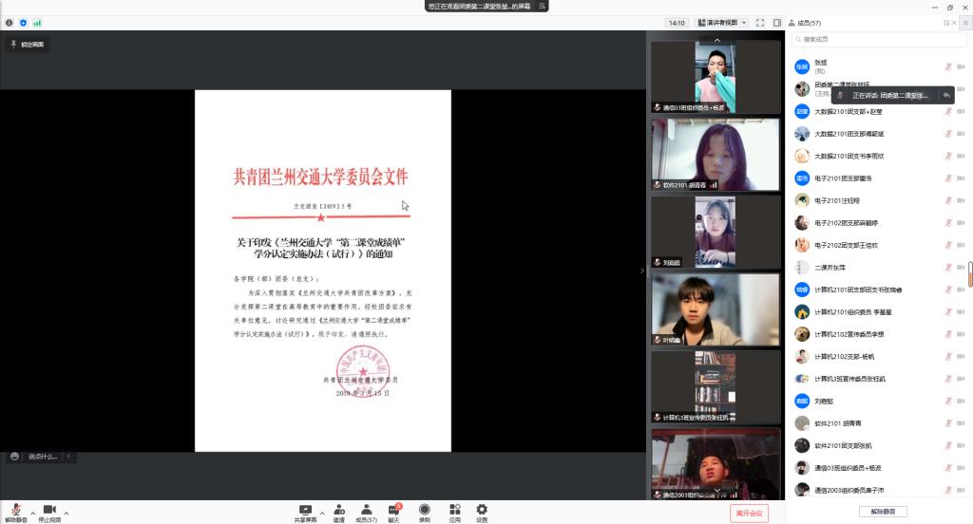Select member 计算机2102宣传委员李想

click(x=878, y=334)
